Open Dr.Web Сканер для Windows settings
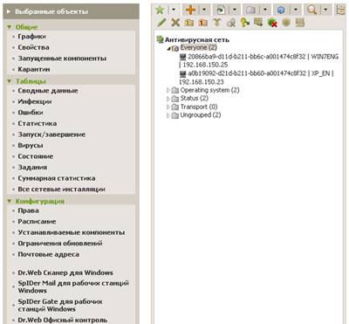Viewport: 349px width, 324px height. (x=65, y=272)
